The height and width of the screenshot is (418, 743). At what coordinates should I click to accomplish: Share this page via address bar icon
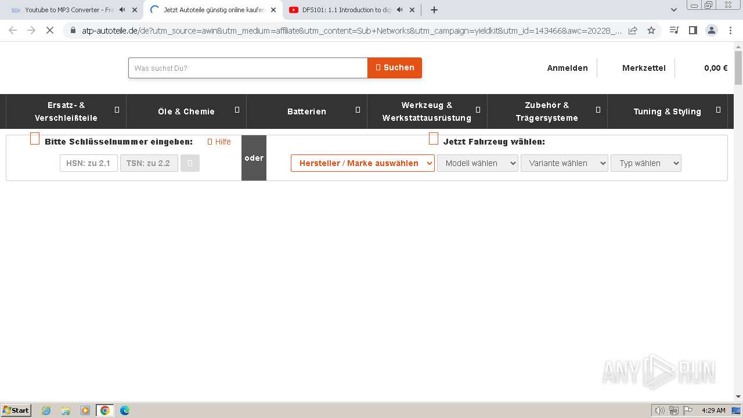(x=633, y=30)
